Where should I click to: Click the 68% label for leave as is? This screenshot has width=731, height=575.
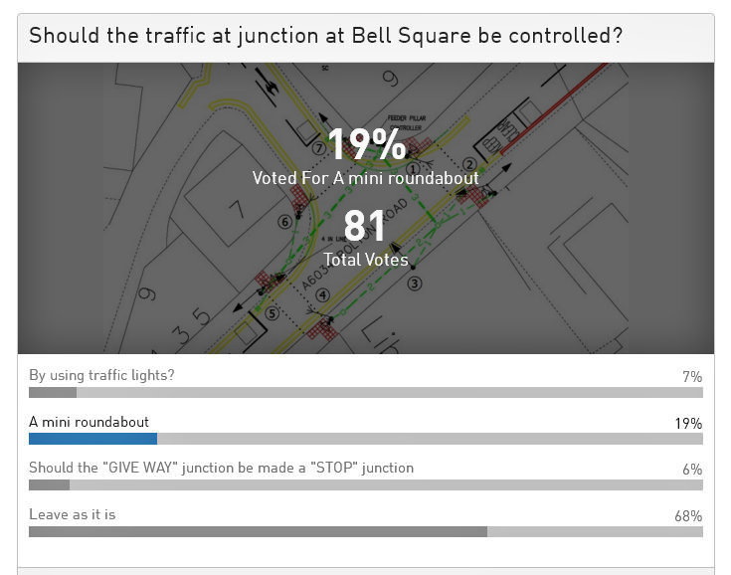[x=688, y=516]
